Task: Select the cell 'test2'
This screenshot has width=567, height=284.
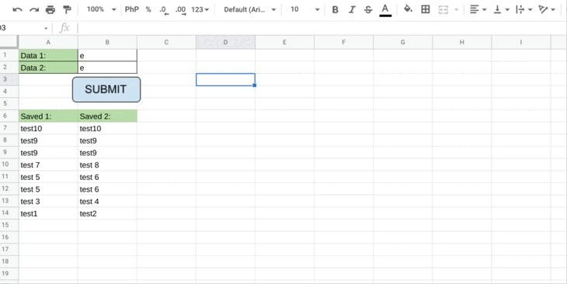Action: [107, 213]
